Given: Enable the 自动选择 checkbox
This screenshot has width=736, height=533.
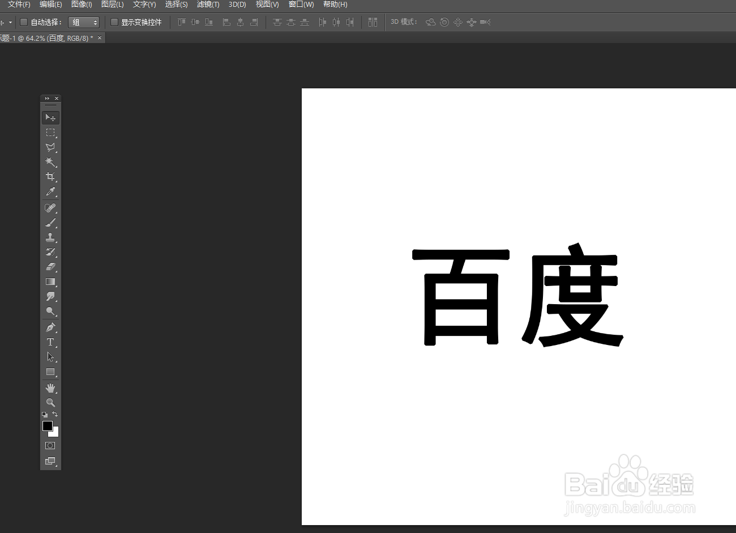Looking at the screenshot, I should [23, 22].
